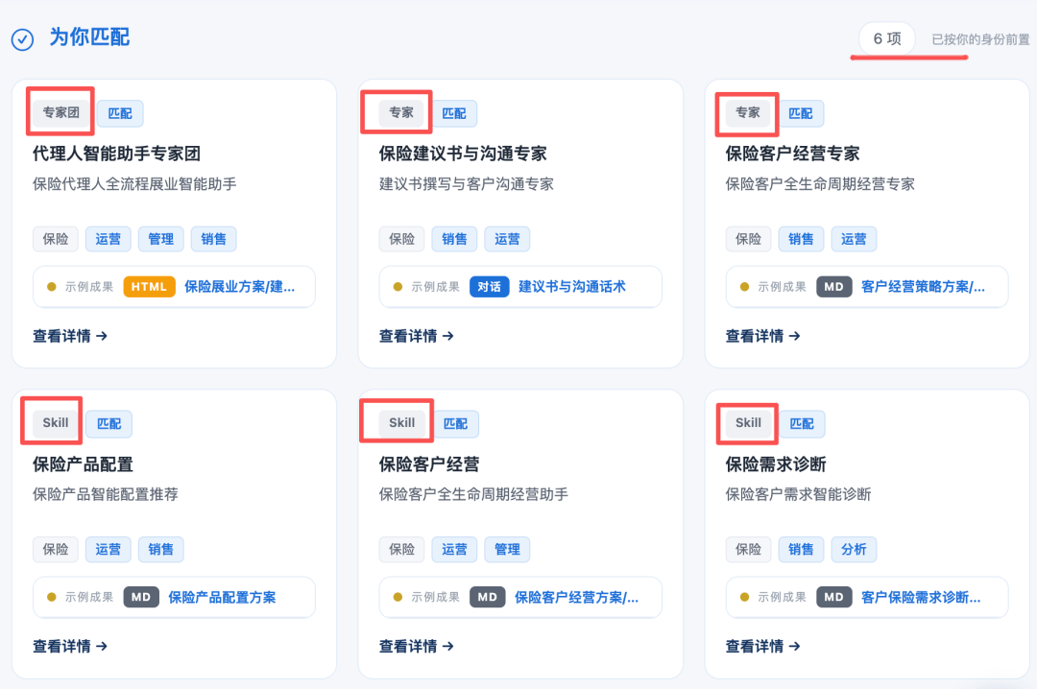Screen dimensions: 1037x689
Task: Click the 保险客户经营专家 card title
Action: click(x=792, y=154)
